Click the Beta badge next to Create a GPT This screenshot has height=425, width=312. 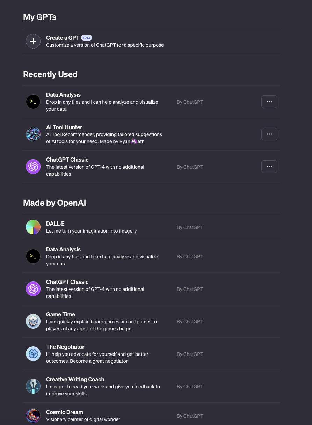[87, 38]
